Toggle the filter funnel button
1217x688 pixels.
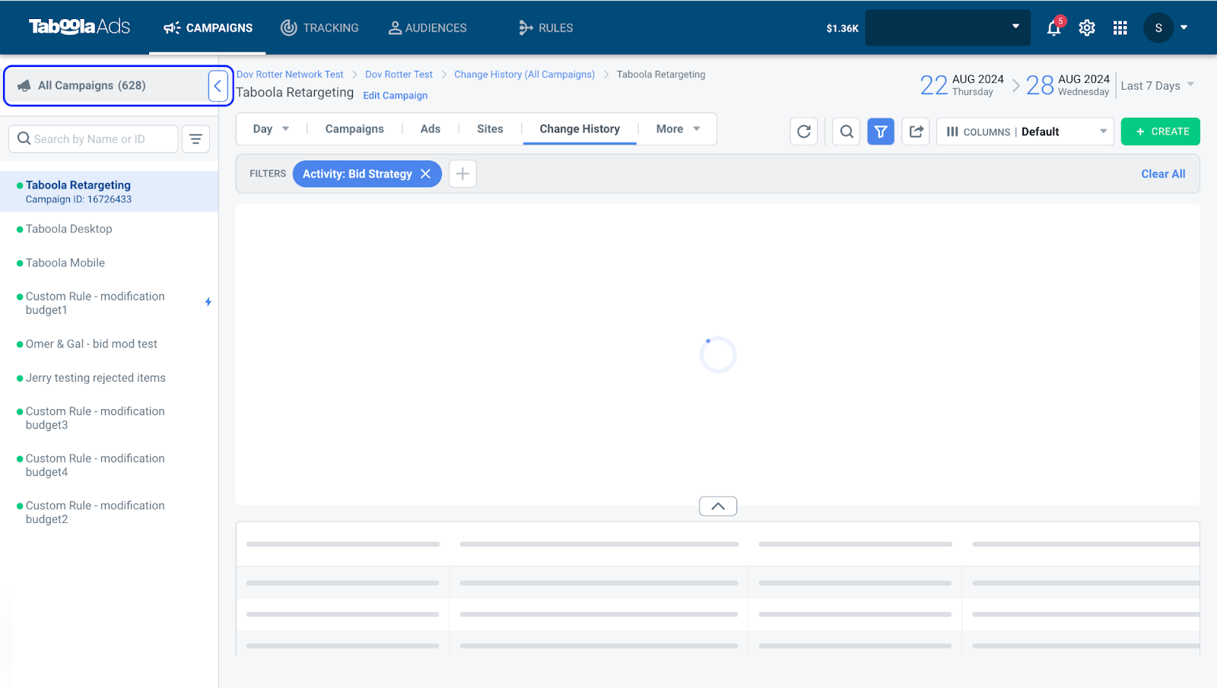881,132
